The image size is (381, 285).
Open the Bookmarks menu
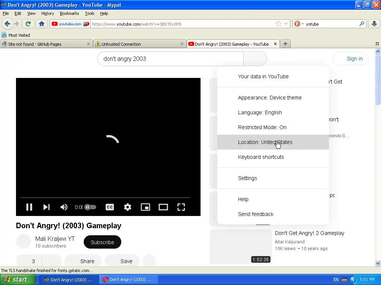pyautogui.click(x=69, y=13)
